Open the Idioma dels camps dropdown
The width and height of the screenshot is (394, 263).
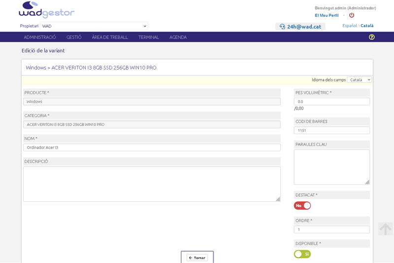tap(360, 80)
